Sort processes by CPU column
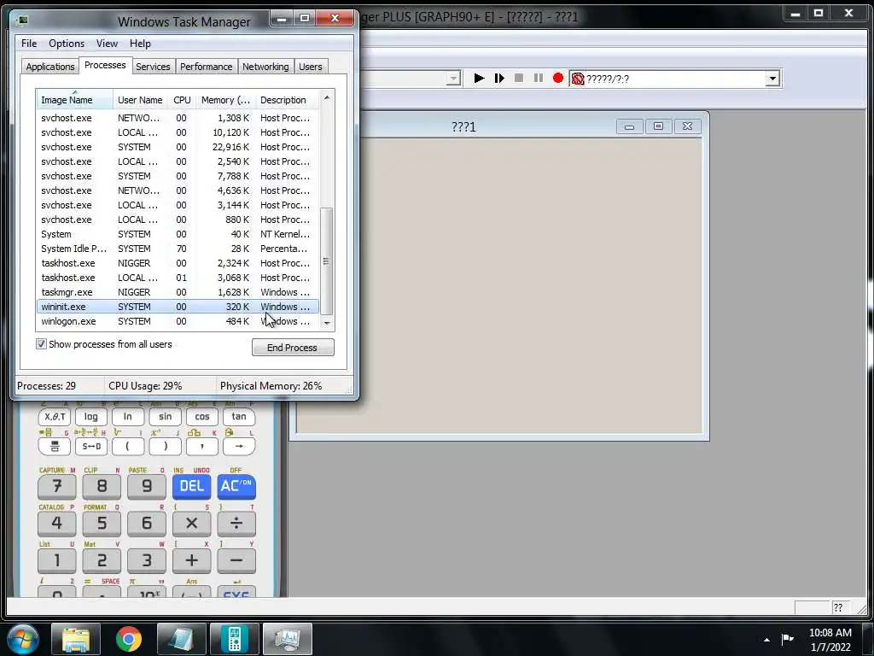This screenshot has height=656, width=874. (x=182, y=100)
